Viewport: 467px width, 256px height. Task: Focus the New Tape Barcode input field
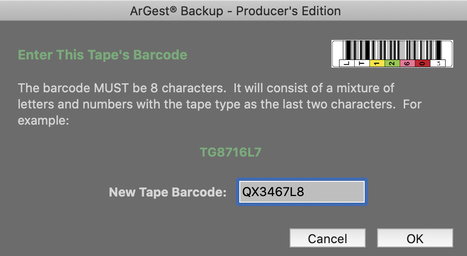(x=302, y=192)
